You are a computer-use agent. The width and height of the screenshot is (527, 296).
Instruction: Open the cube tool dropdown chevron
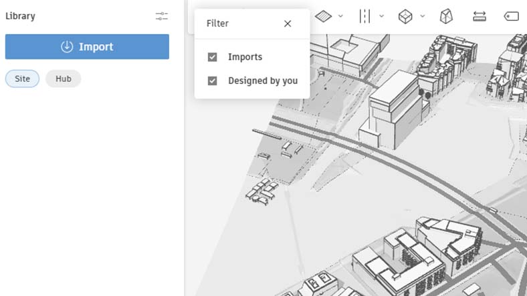click(x=423, y=16)
